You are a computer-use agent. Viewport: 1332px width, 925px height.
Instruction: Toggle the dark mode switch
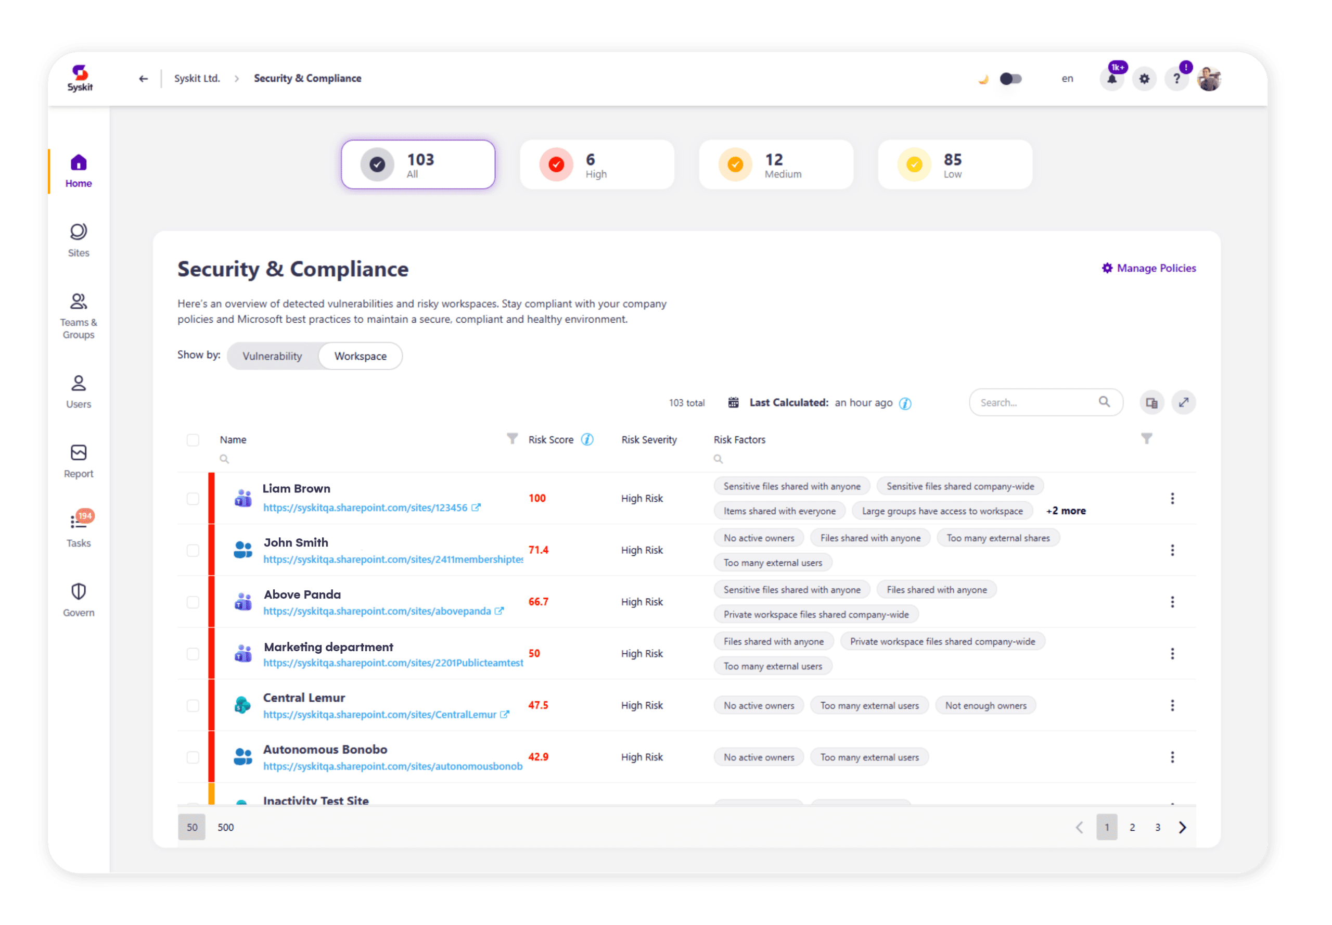coord(1010,79)
